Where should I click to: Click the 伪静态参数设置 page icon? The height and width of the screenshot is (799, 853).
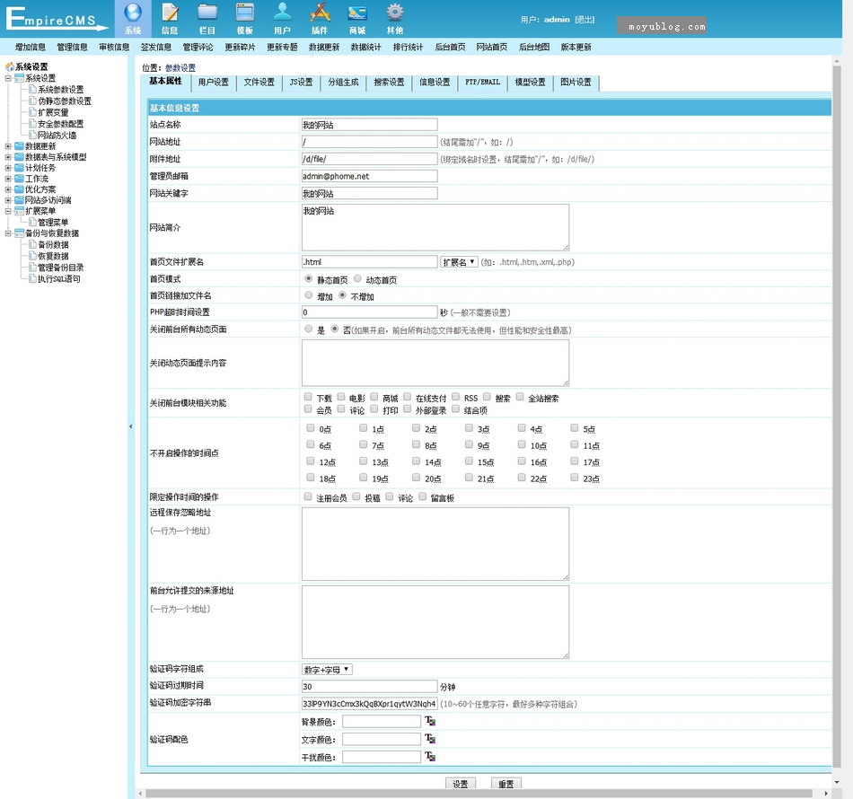(x=32, y=101)
